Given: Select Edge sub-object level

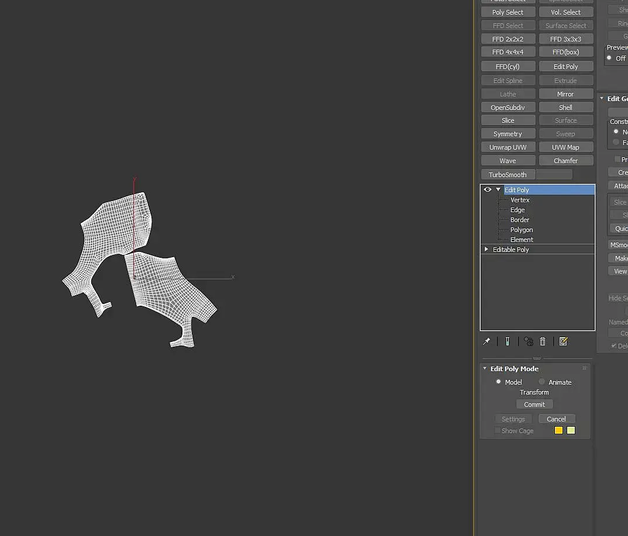Looking at the screenshot, I should coord(517,210).
